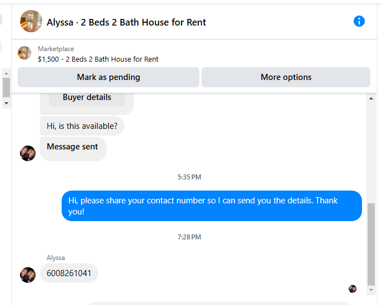View Buyer details
This screenshot has height=305, width=382.
87,98
